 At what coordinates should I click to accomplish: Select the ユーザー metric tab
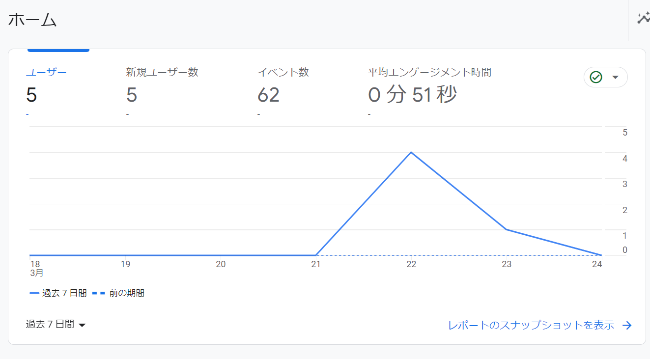[46, 73]
